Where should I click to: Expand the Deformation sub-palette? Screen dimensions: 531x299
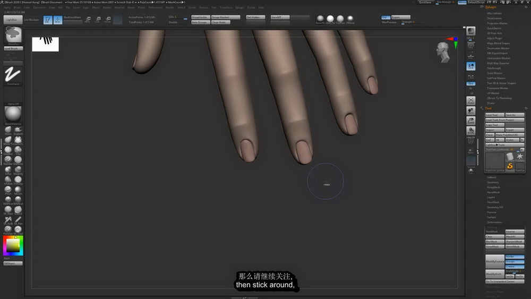pyautogui.click(x=494, y=223)
